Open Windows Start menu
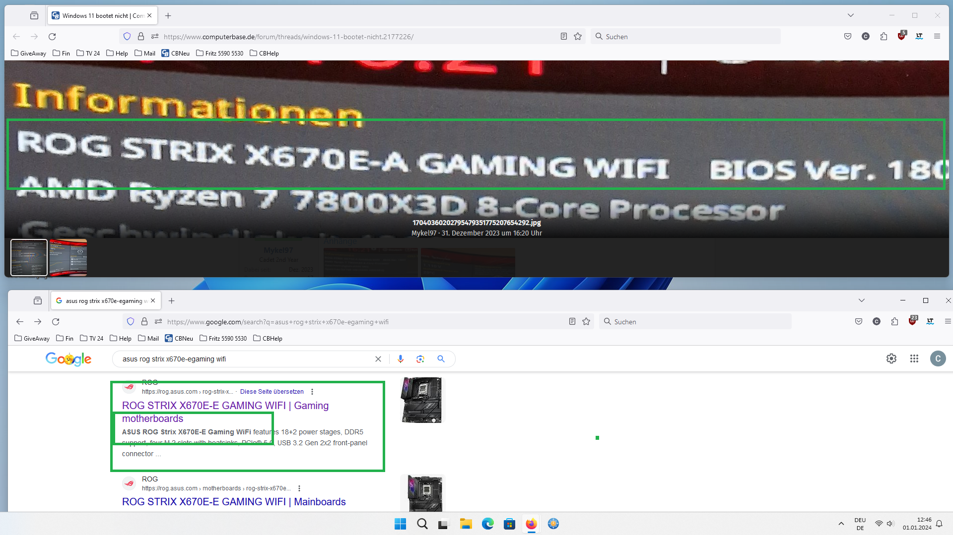Viewport: 953px width, 535px height. (400, 524)
